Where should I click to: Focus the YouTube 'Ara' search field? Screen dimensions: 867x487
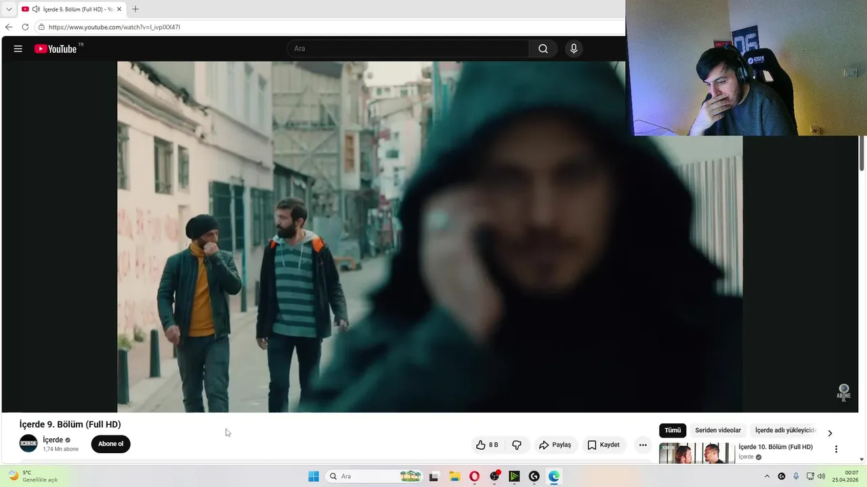pyautogui.click(x=408, y=49)
